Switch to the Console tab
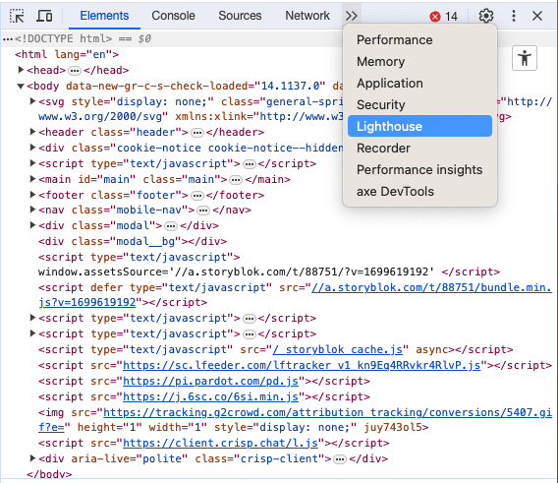 [173, 16]
